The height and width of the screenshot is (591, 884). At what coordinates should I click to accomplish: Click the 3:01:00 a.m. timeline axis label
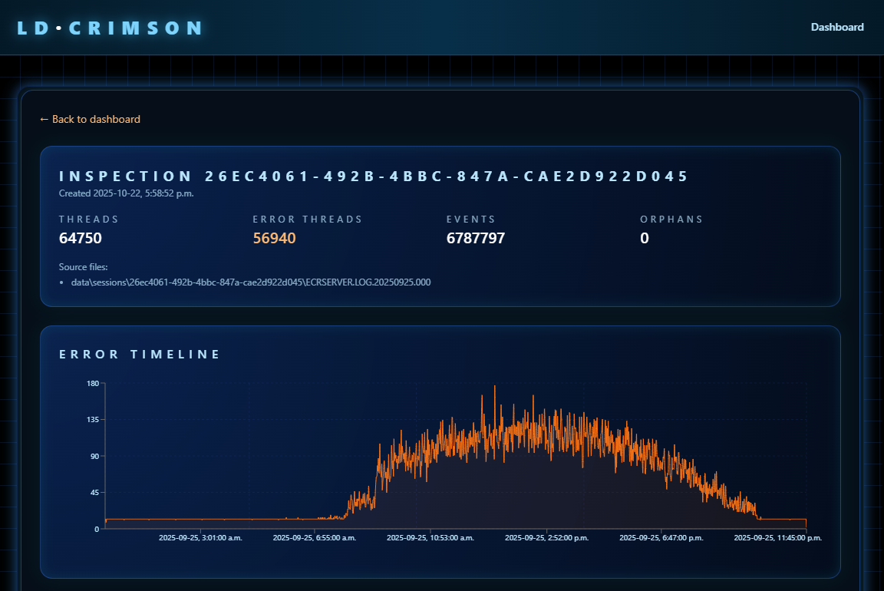point(200,538)
